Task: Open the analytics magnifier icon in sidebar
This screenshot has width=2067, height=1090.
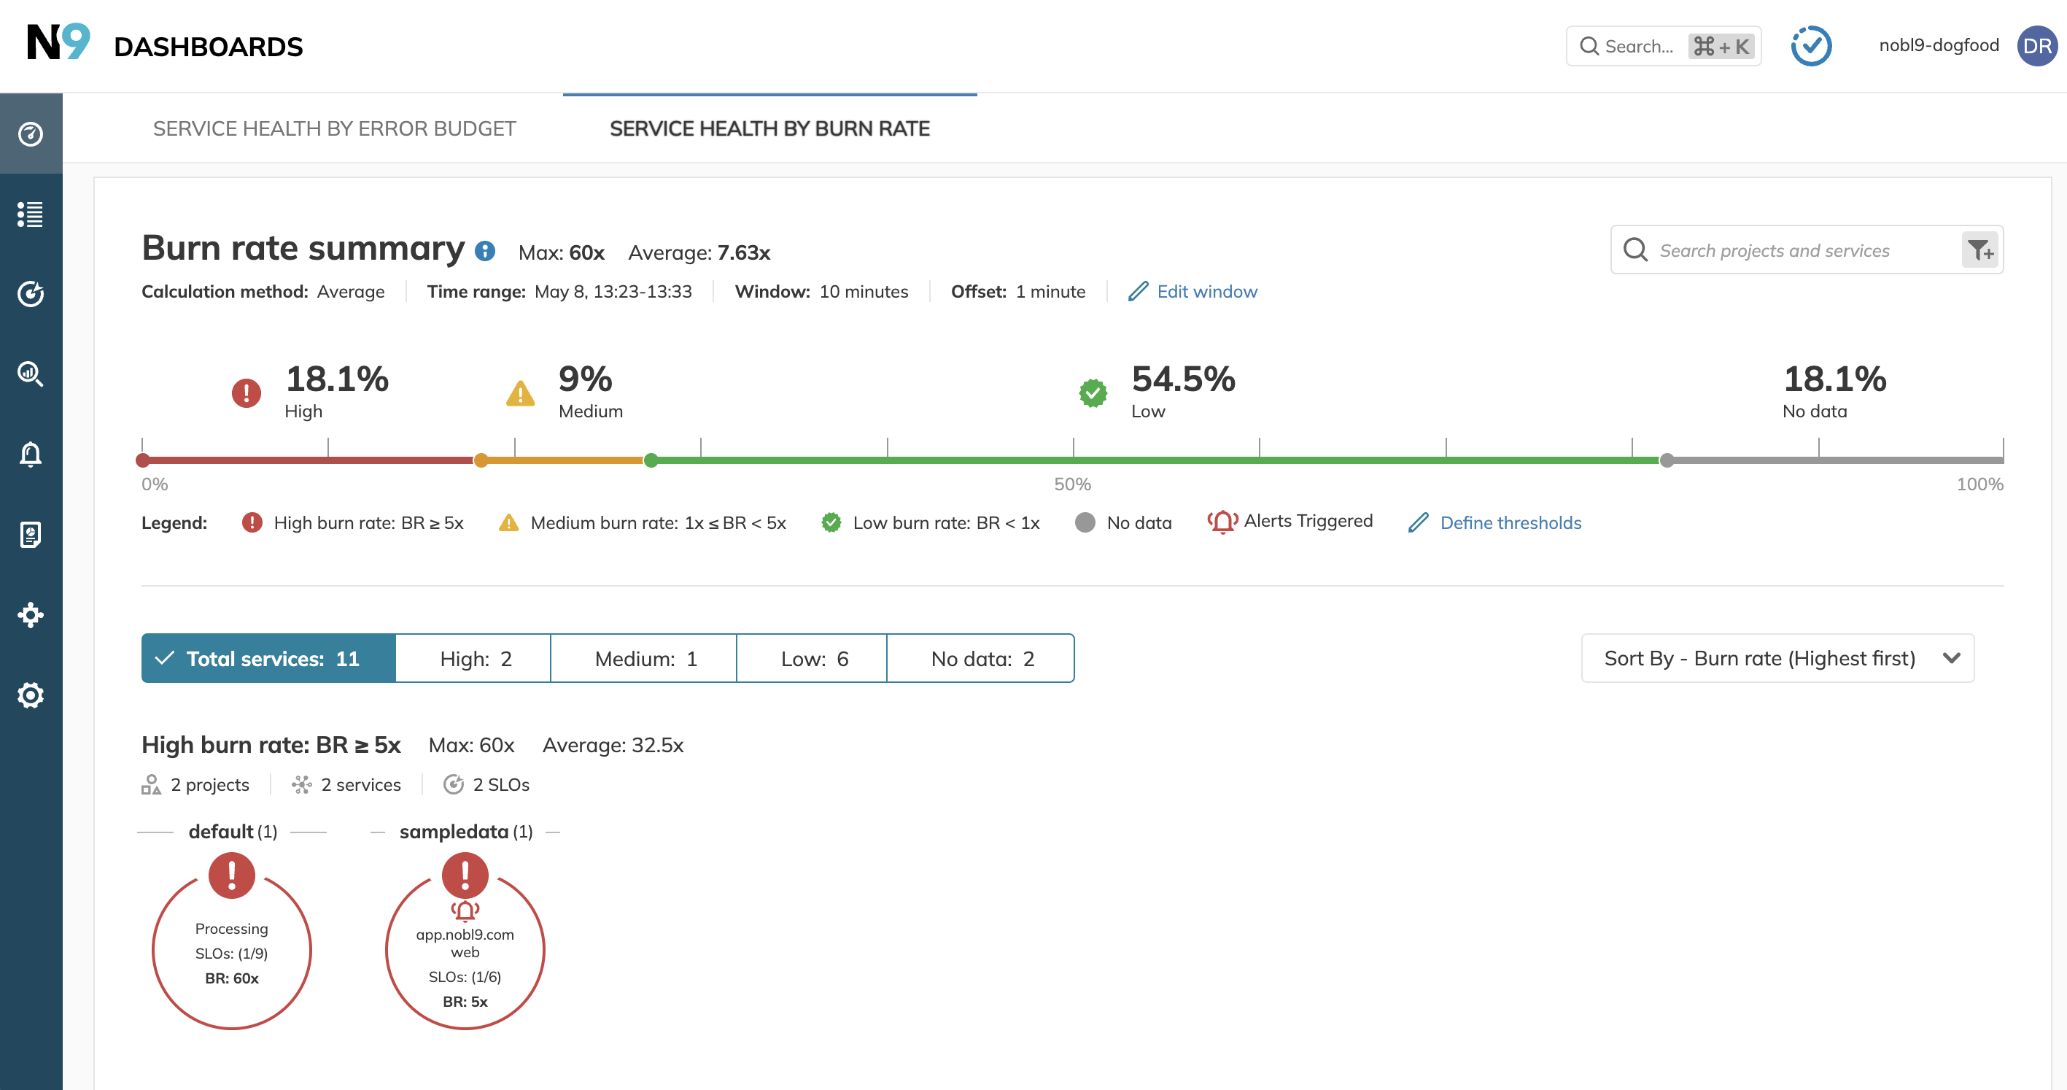Action: [31, 374]
